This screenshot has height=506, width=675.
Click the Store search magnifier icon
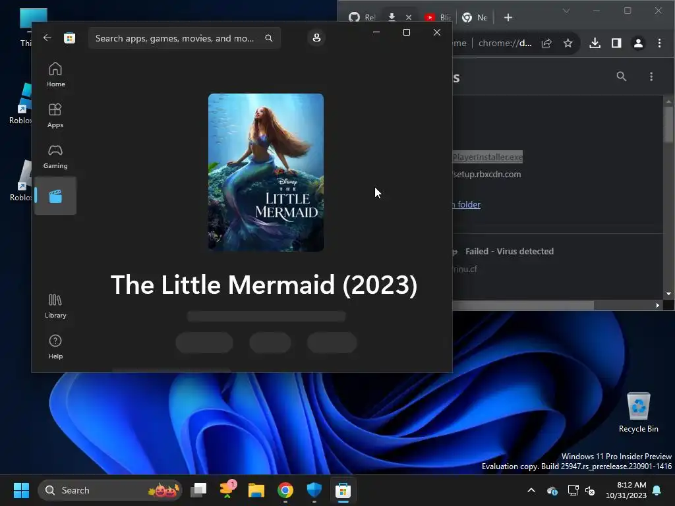269,38
